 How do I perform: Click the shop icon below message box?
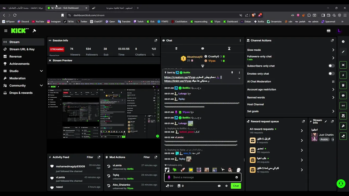(179, 186)
